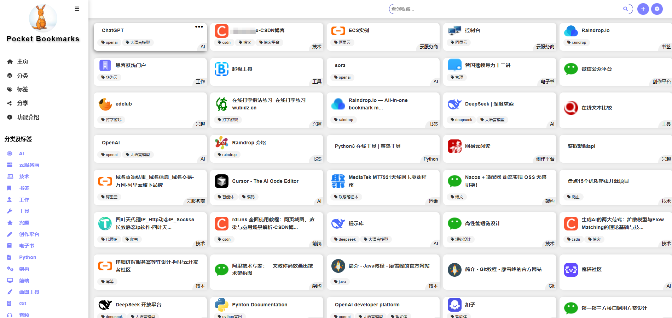Screen dimensions: 672x318
Task: Click the 打字游戏 tag on edclub card
Action: tap(111, 120)
